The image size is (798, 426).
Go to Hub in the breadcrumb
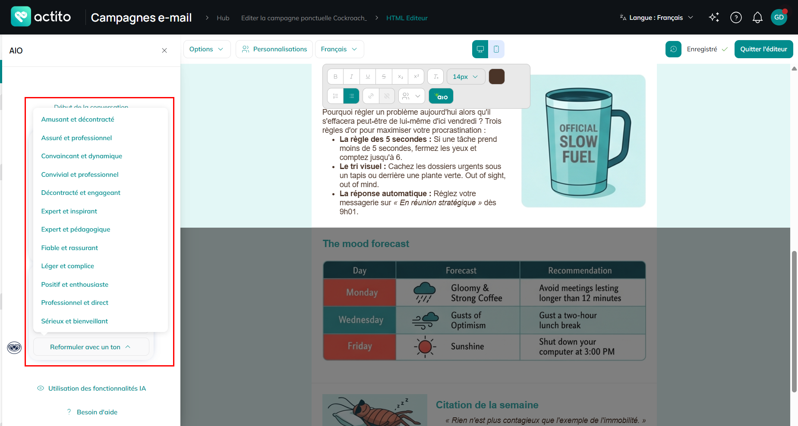[223, 18]
